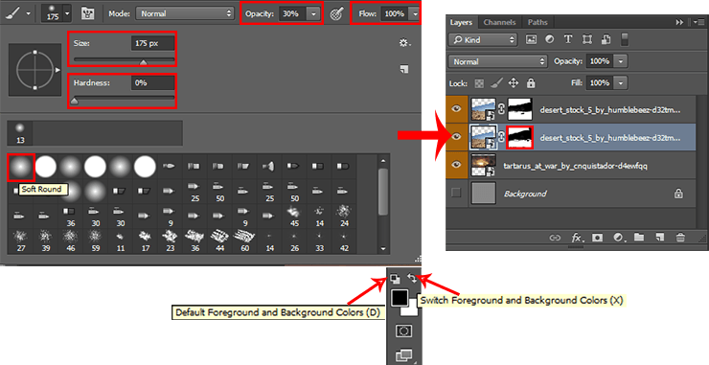Image resolution: width=709 pixels, height=365 pixels.
Task: Hide the top desert_stock_5 layer
Action: point(456,108)
